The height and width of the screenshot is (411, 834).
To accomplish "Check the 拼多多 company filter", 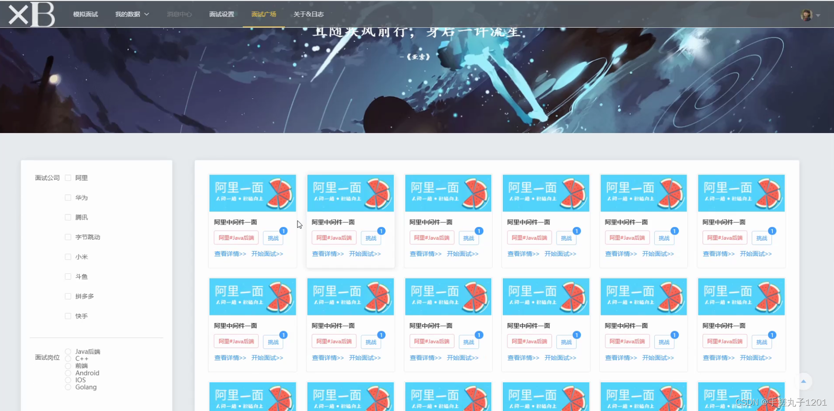I will (68, 296).
